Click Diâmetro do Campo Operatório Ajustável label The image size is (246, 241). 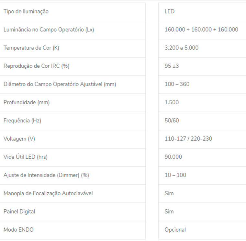click(60, 84)
